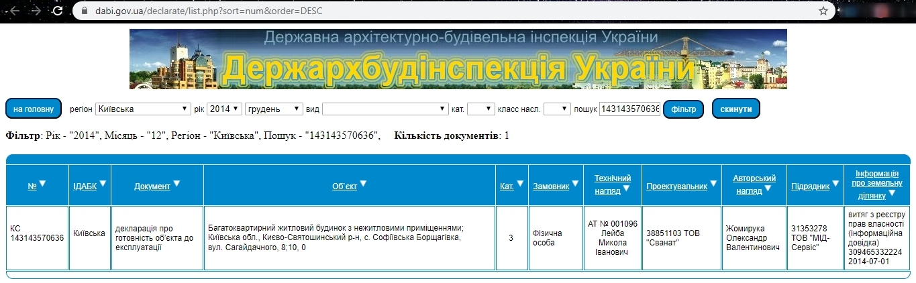Image resolution: width=916 pixels, height=283 pixels.
Task: Open the рік dropdown showing 2014
Action: coord(224,109)
